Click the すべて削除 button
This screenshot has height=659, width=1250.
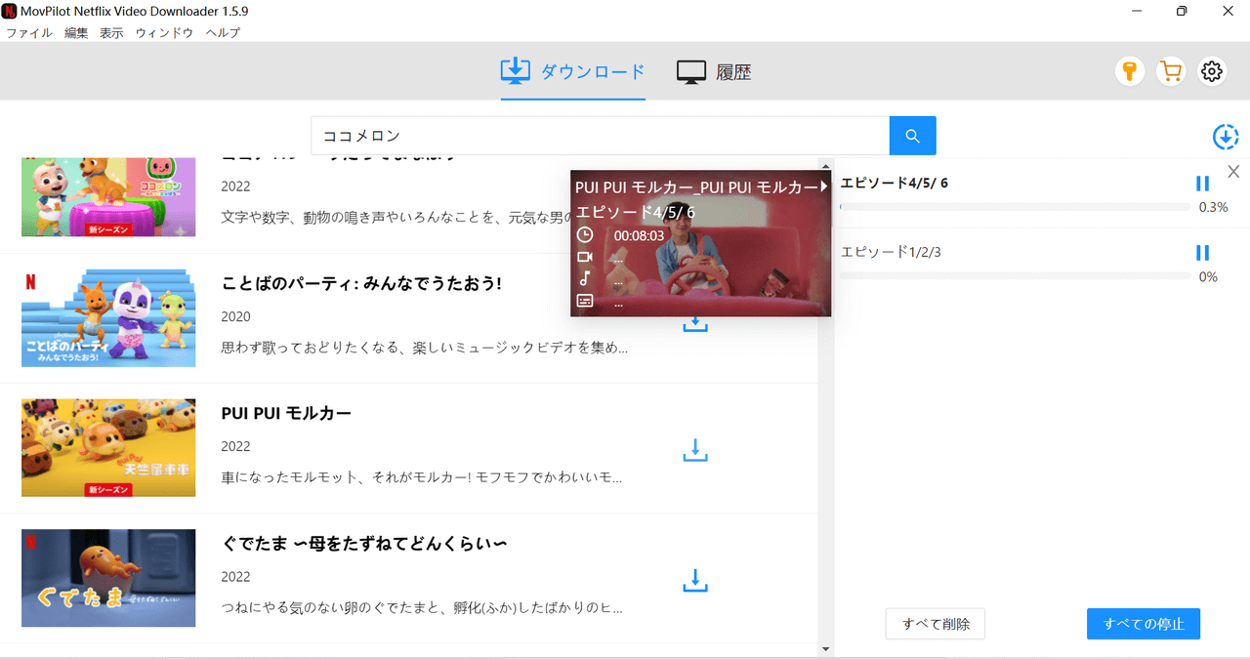tap(936, 624)
